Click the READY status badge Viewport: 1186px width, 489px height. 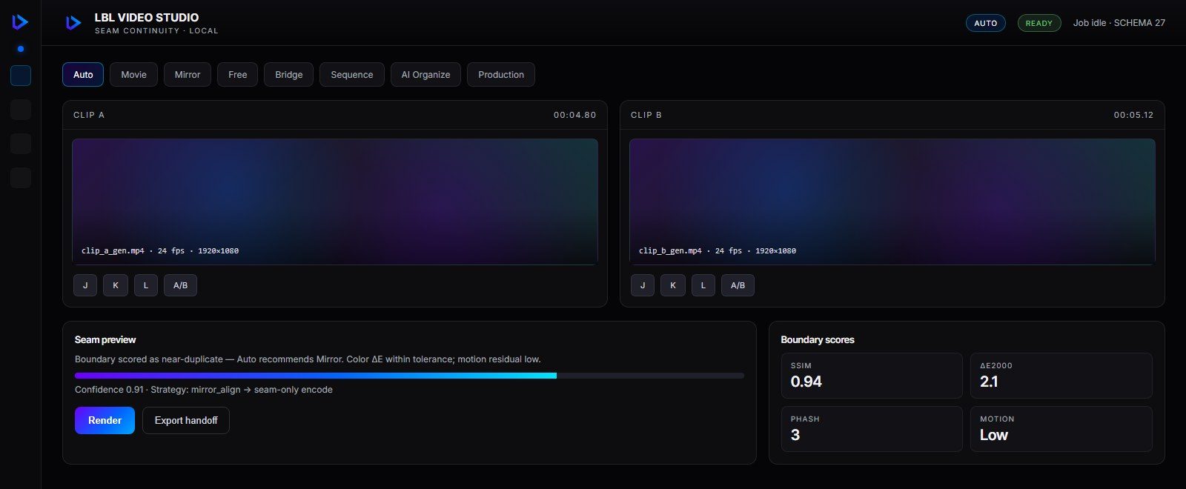1039,23
